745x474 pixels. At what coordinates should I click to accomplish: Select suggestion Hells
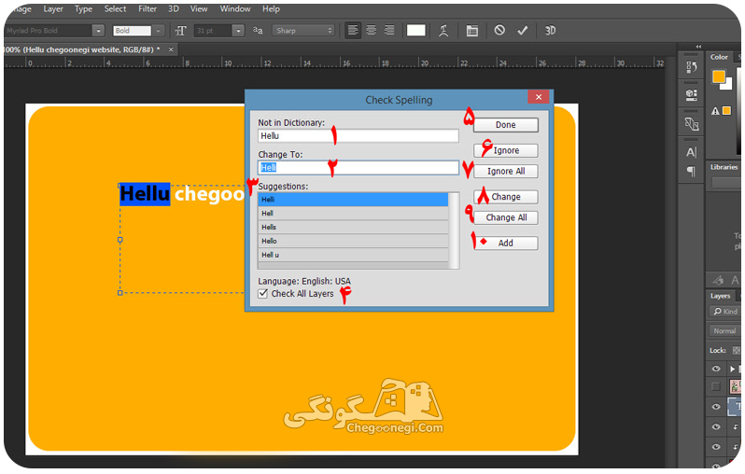[353, 227]
